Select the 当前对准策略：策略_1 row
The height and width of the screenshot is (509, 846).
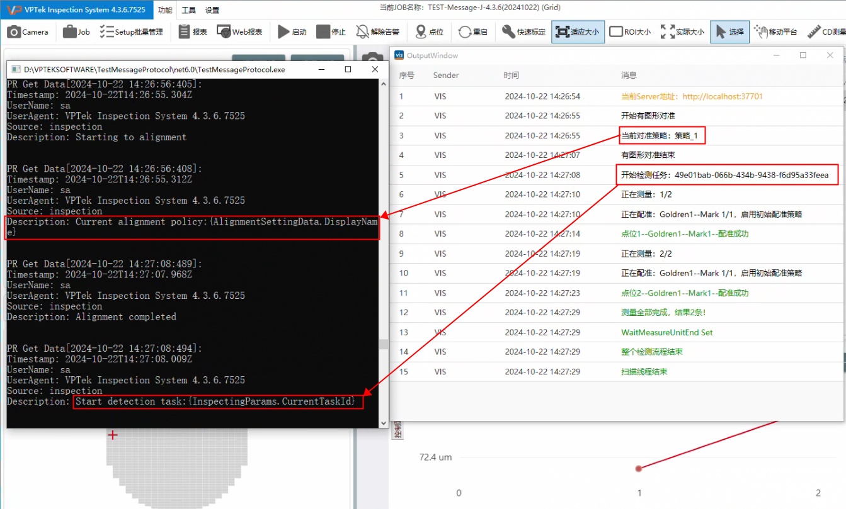click(616, 136)
